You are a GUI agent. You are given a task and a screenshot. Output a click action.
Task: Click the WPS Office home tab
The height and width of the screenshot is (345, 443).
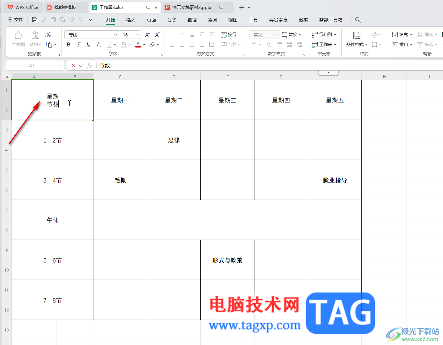23,7
